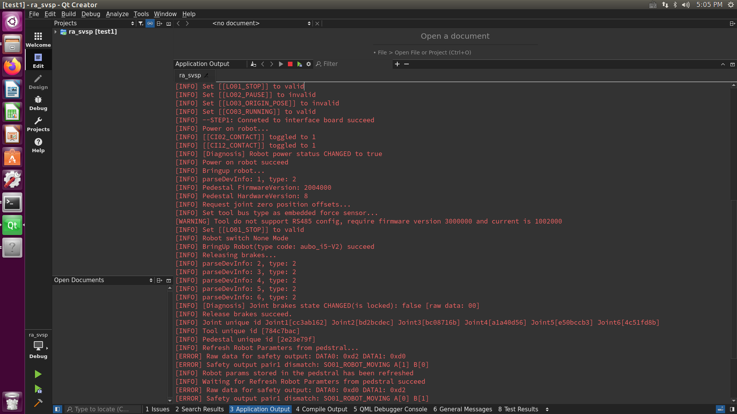Open the Build menu

(68, 14)
